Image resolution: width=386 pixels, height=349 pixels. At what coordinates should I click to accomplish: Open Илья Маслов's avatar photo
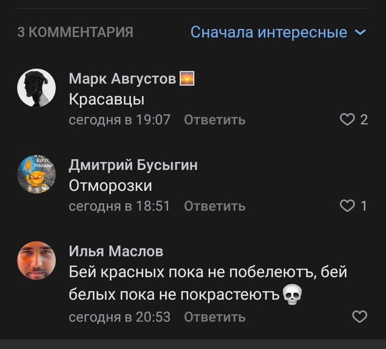(x=36, y=260)
